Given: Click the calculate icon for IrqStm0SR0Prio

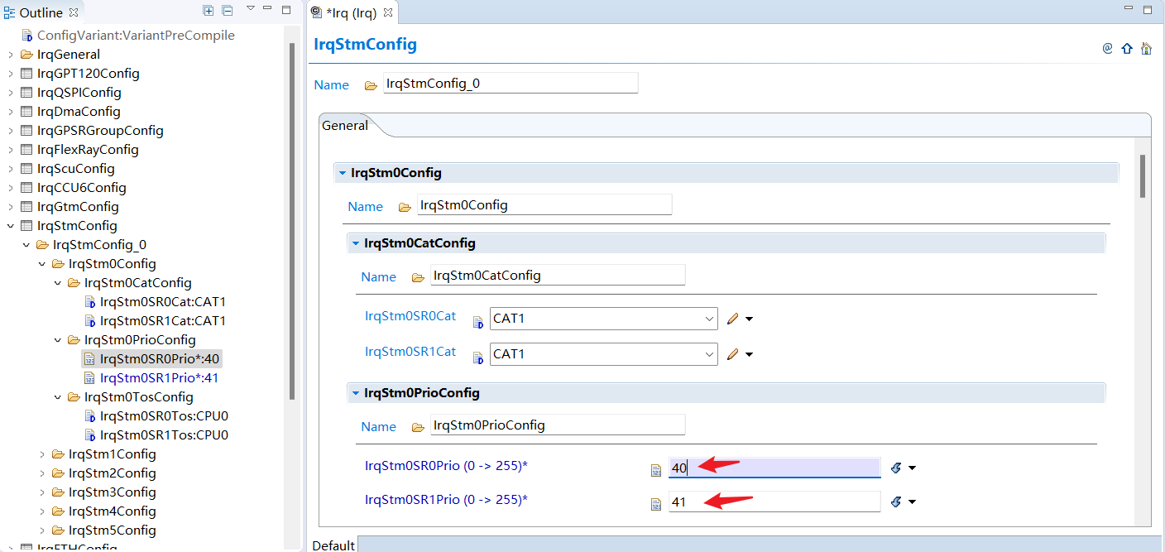Looking at the screenshot, I should 895,468.
